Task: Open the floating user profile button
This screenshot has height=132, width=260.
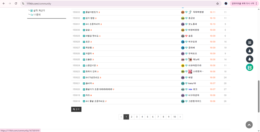Action: [249, 51]
